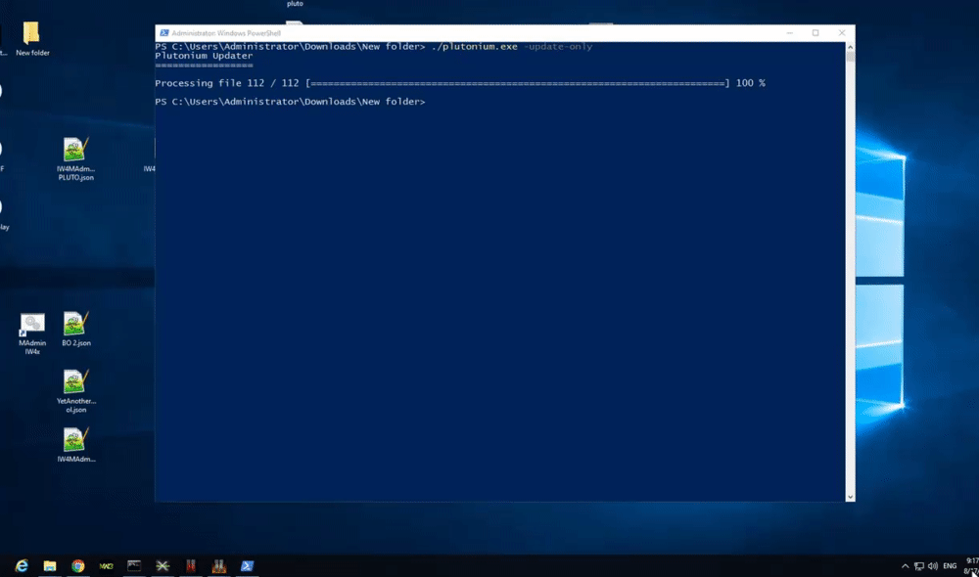Image resolution: width=979 pixels, height=577 pixels.
Task: Select the BO 2.json desktop file
Action: pos(75,329)
